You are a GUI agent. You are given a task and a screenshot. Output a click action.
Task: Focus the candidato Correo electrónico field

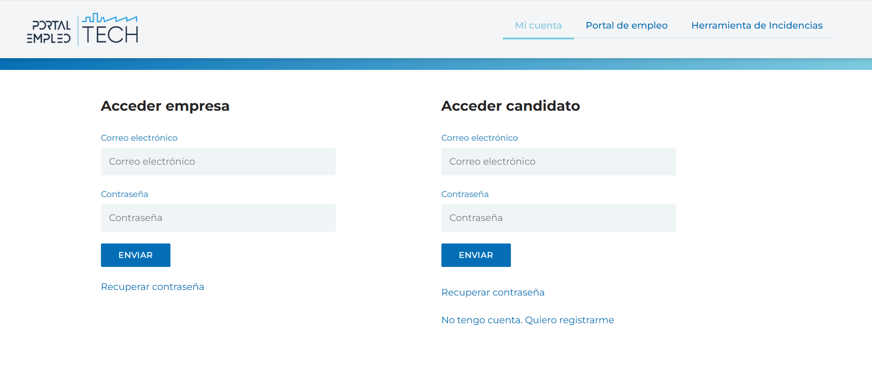point(559,162)
